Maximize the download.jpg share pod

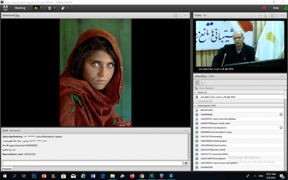pyautogui.click(x=176, y=15)
